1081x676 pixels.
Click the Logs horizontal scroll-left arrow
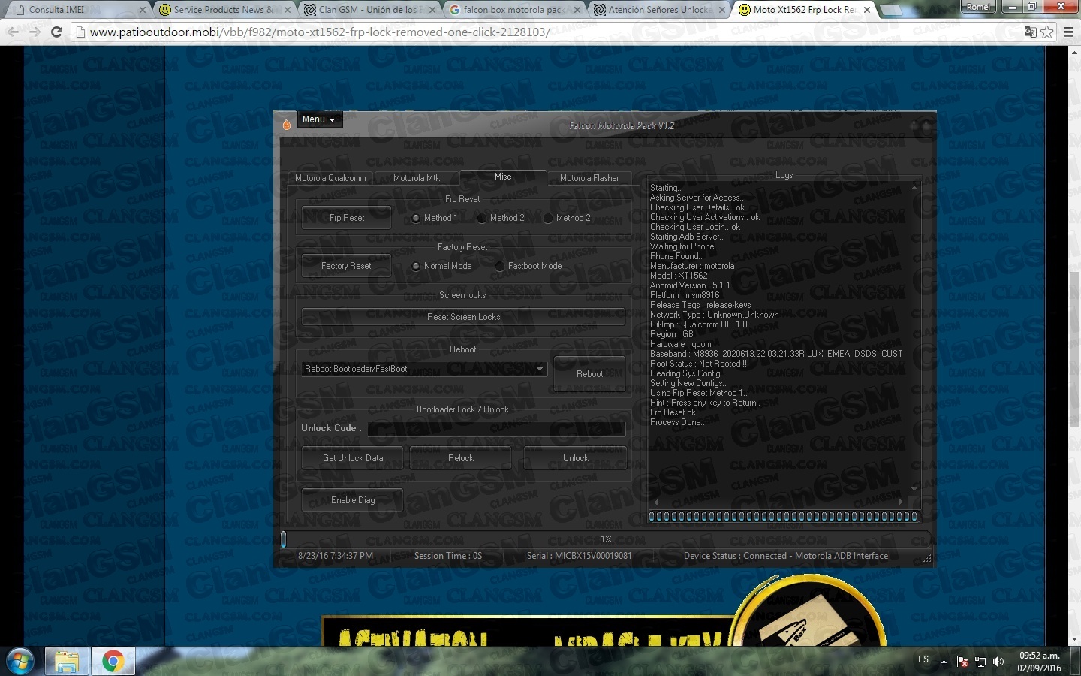[655, 501]
